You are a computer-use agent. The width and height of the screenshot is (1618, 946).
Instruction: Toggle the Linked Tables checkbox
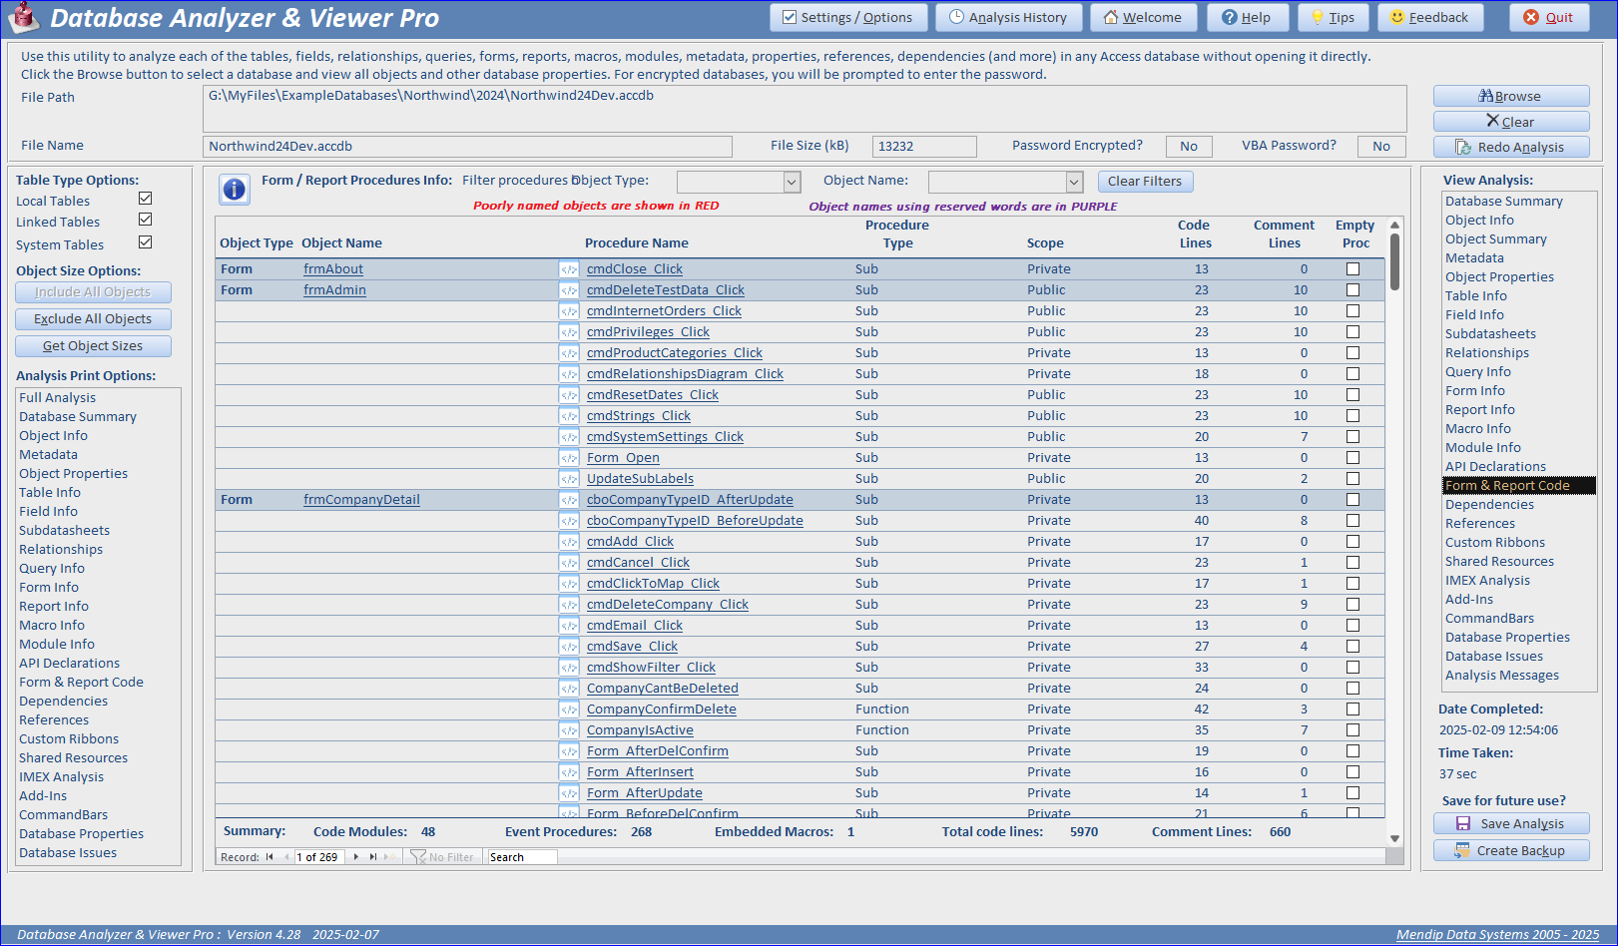point(146,220)
